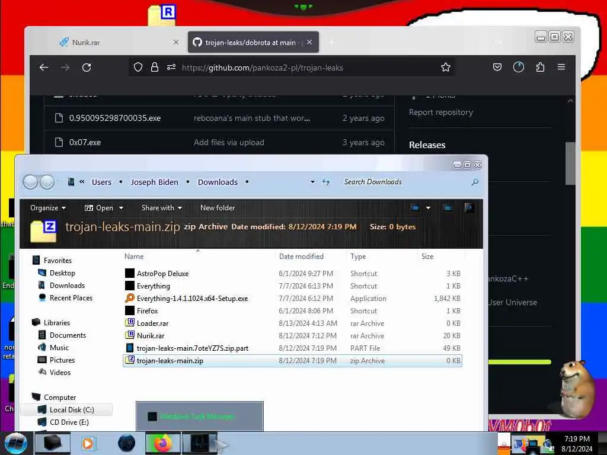This screenshot has width=607, height=455.
Task: Open the Releases section heading
Action: click(x=427, y=145)
